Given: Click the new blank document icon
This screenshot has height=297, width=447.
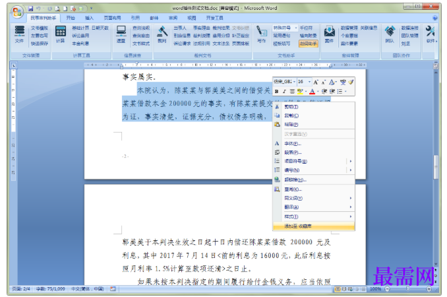Looking at the screenshot, I should (65, 9).
